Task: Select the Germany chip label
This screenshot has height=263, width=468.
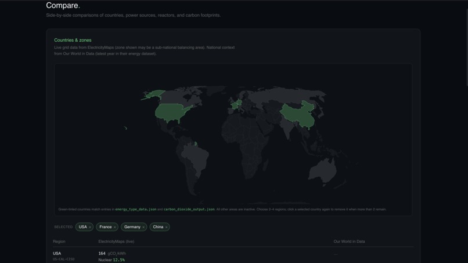Action: pos(132,227)
